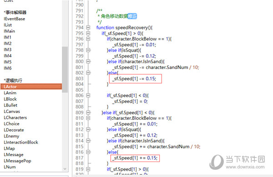The height and width of the screenshot is (177, 273).
Task: Collapse the fold at line 810
Action: tap(88, 118)
